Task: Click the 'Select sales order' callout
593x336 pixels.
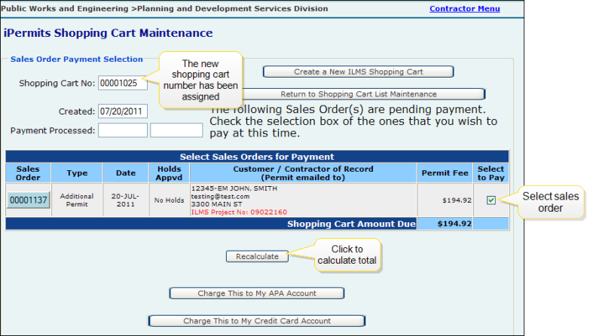Action: (x=550, y=203)
